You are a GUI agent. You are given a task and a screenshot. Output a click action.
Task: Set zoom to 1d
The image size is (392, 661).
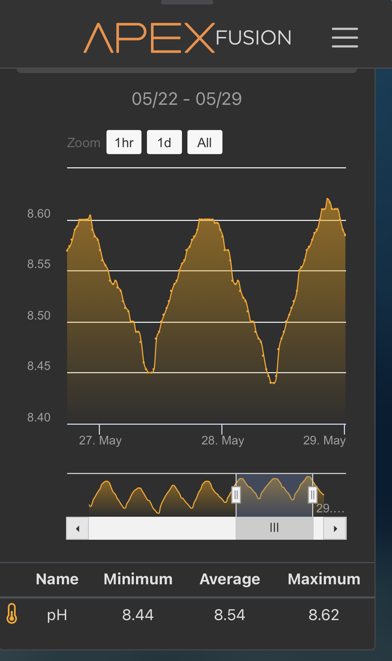164,142
